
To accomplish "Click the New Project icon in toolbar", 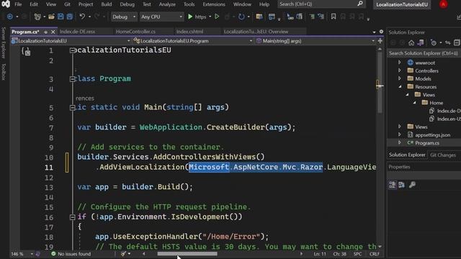I will click(37, 17).
